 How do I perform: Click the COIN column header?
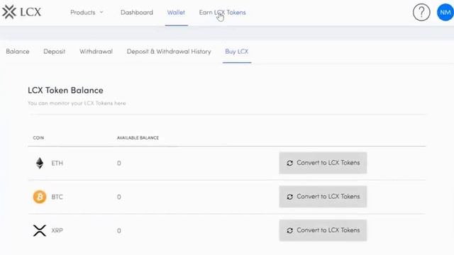pyautogui.click(x=38, y=138)
